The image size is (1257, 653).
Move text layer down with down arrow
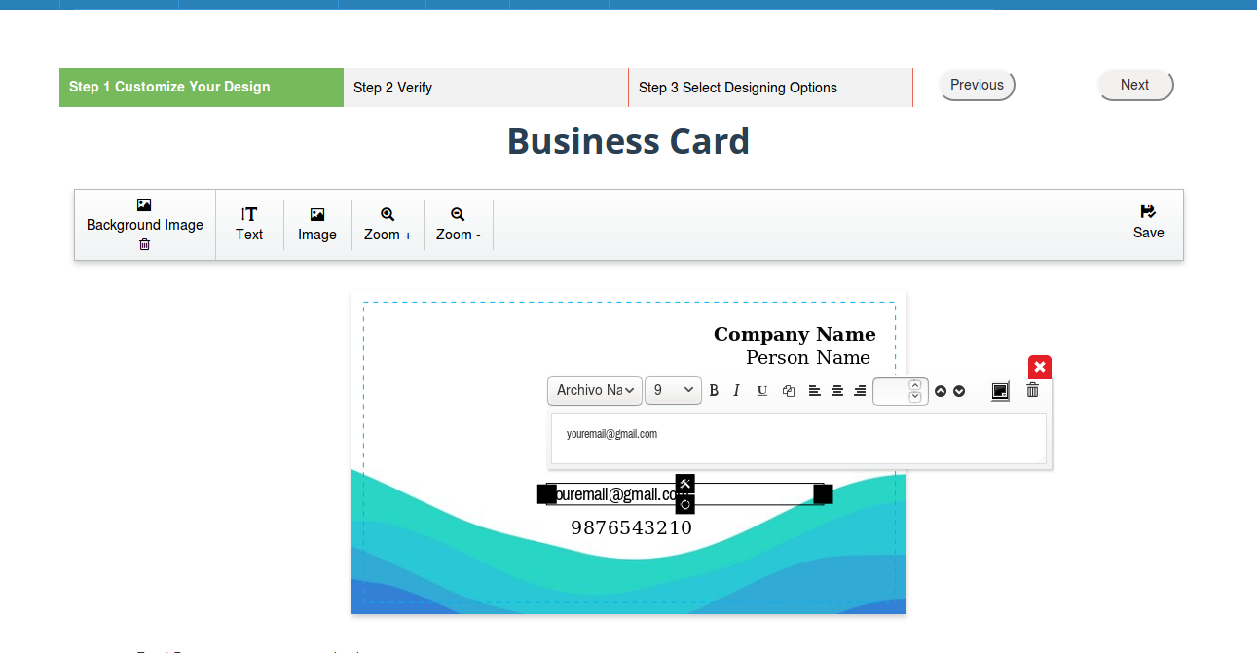click(x=959, y=391)
